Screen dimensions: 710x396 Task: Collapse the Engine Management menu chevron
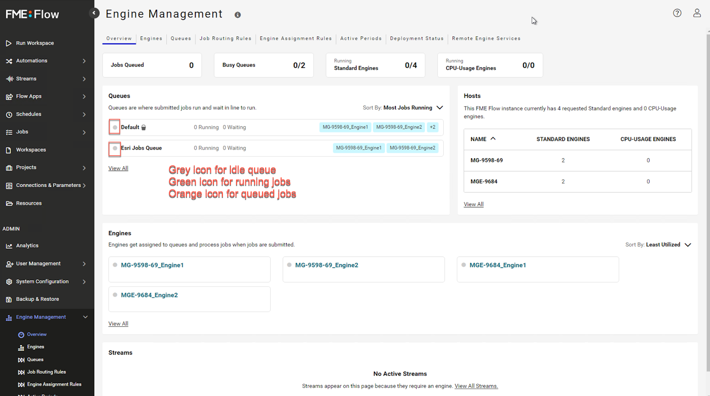(85, 317)
